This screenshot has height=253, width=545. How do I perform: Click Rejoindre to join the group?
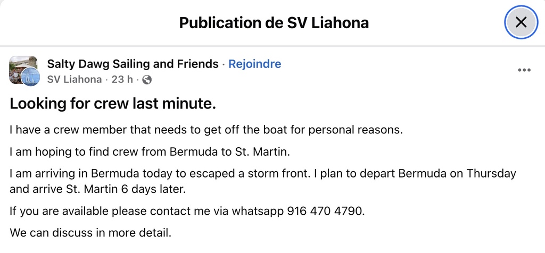pyautogui.click(x=254, y=64)
